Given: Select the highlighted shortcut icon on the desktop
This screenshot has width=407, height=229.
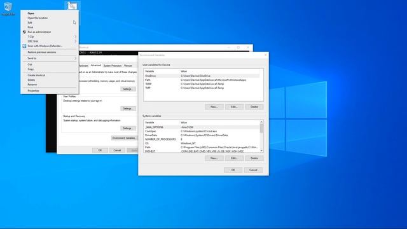Looking at the screenshot, I should 72,6.
